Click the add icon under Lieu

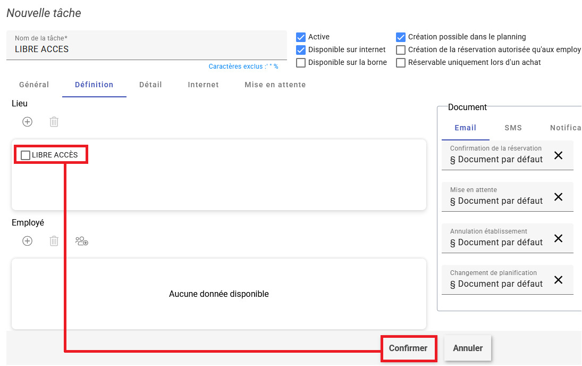click(x=27, y=122)
